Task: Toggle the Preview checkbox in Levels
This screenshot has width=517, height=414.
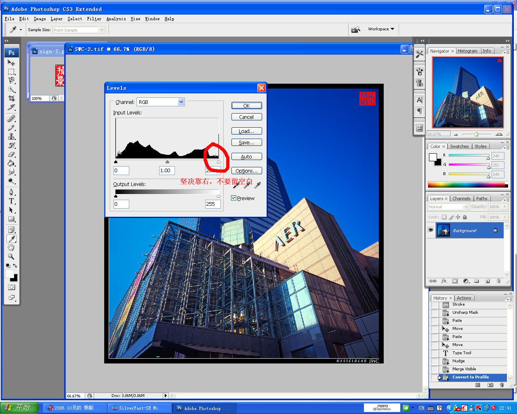Action: click(233, 198)
